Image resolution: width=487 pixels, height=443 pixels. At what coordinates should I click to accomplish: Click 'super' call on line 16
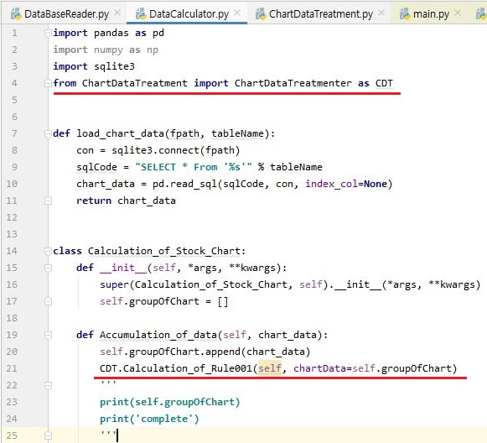click(x=114, y=284)
